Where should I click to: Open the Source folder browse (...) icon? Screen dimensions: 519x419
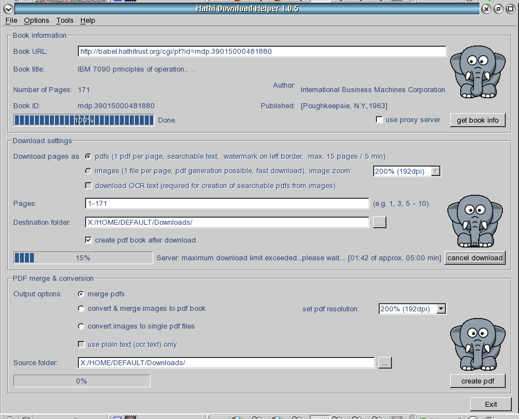click(385, 362)
